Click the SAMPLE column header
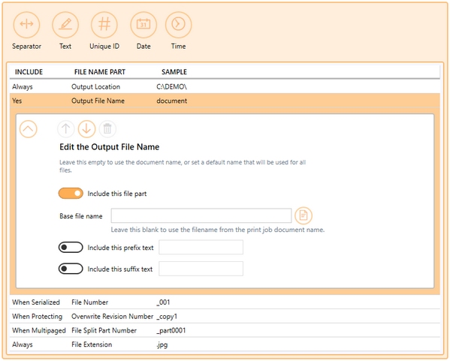 [x=174, y=72]
